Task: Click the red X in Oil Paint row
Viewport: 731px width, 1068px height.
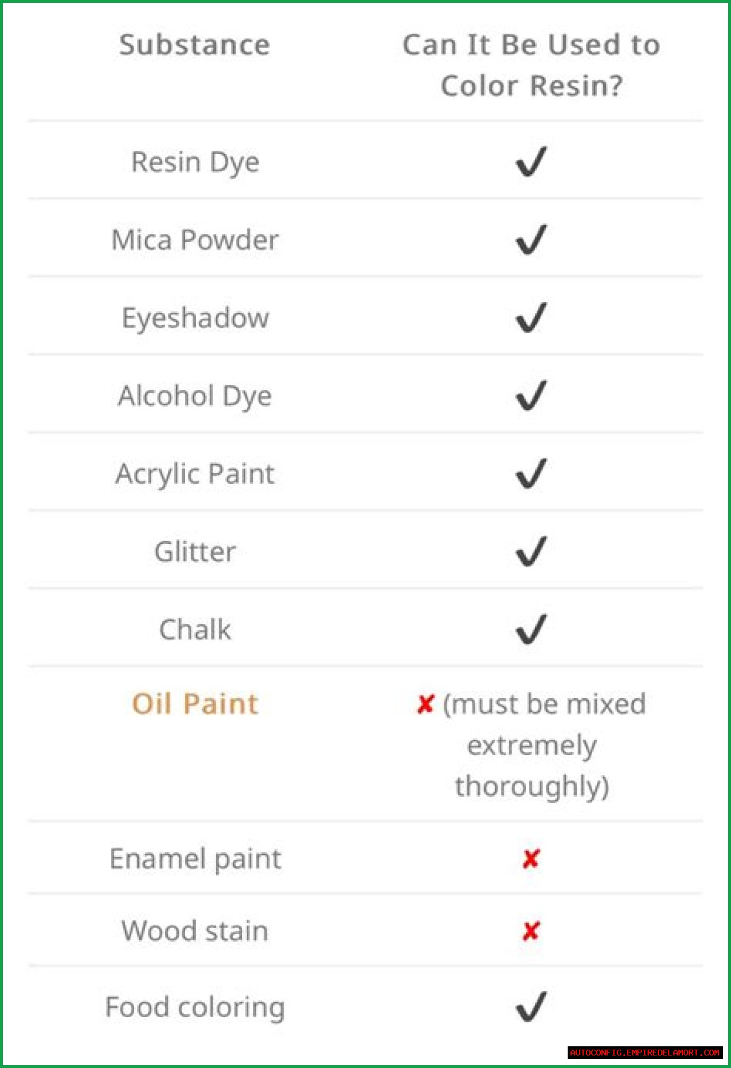Action: [x=425, y=704]
